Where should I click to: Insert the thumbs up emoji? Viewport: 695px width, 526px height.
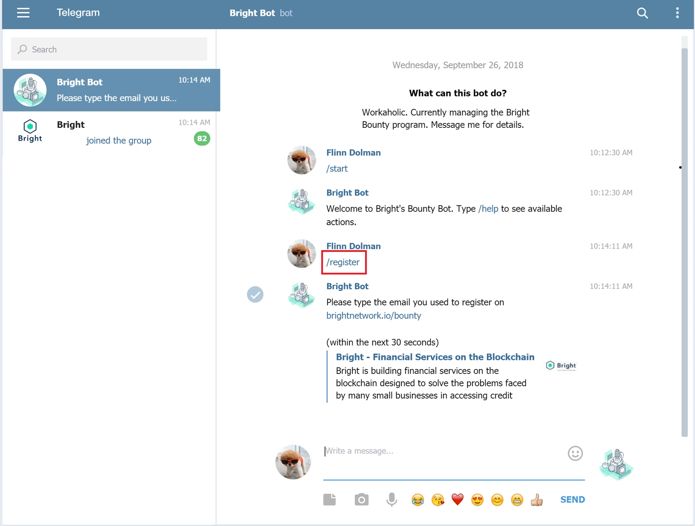(x=537, y=500)
